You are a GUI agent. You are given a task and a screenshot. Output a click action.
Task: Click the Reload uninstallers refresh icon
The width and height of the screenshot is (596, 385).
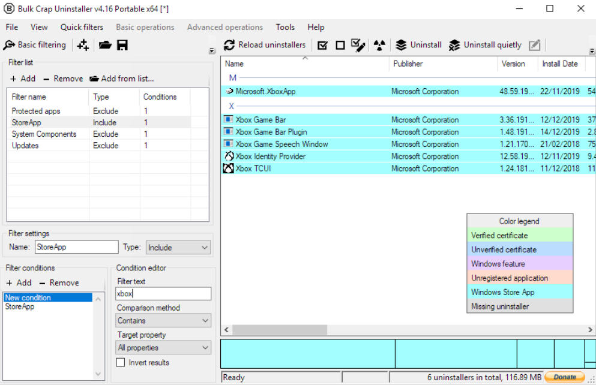click(229, 45)
